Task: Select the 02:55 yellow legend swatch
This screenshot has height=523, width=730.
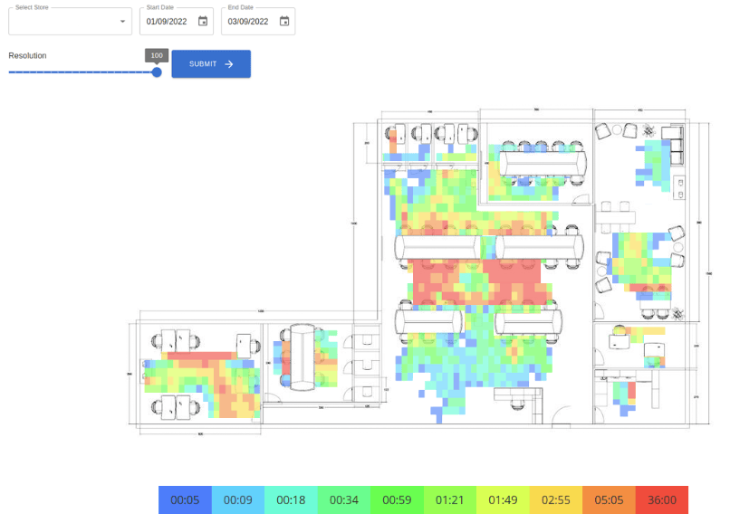Action: (556, 499)
